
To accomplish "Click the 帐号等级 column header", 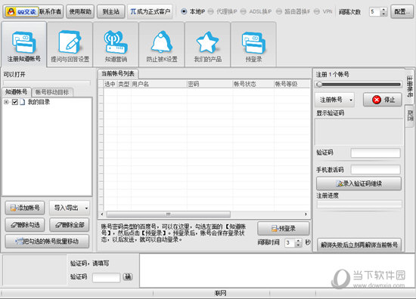I will coord(292,85).
